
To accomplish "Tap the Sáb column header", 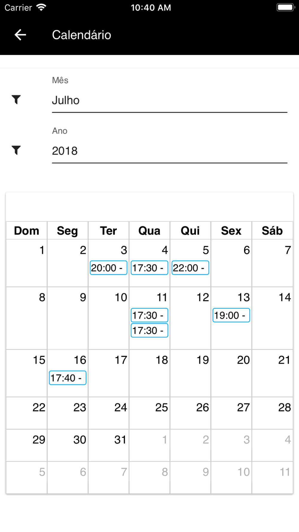I will (x=272, y=231).
